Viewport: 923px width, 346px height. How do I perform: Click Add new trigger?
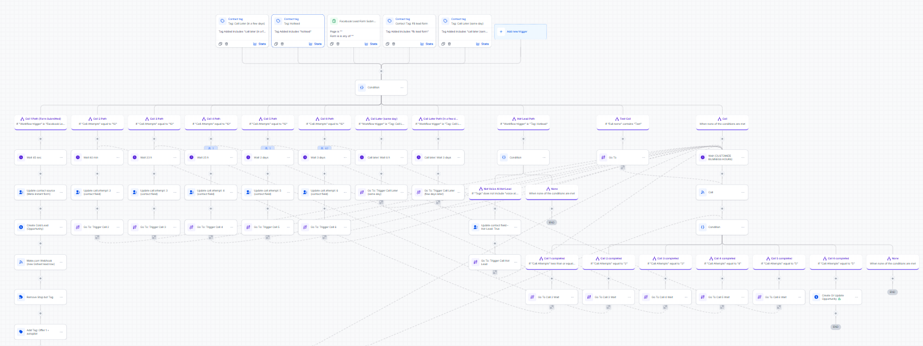point(520,32)
